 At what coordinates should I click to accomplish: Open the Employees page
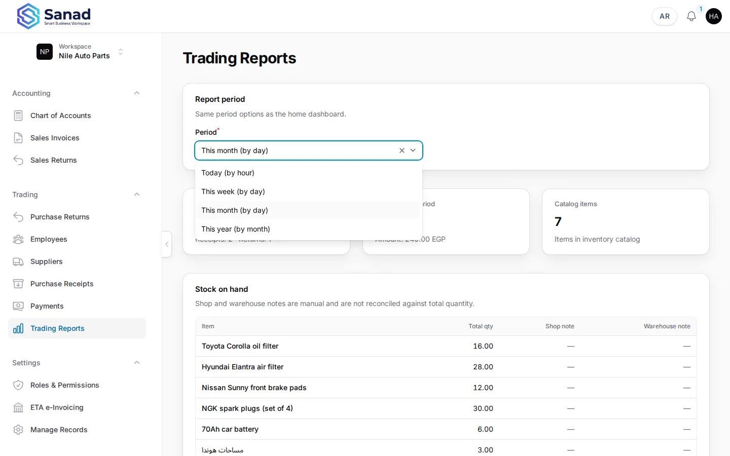[77, 239]
